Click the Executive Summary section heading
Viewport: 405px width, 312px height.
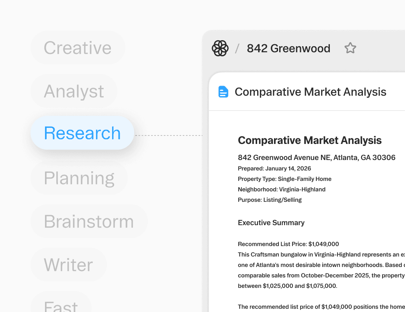(271, 223)
